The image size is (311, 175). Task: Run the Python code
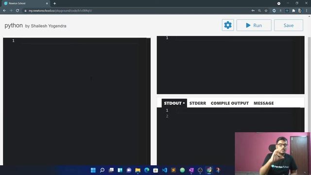(x=254, y=25)
